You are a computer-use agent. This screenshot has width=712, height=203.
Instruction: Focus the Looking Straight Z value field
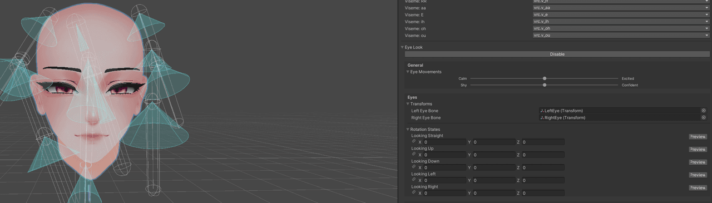point(543,142)
